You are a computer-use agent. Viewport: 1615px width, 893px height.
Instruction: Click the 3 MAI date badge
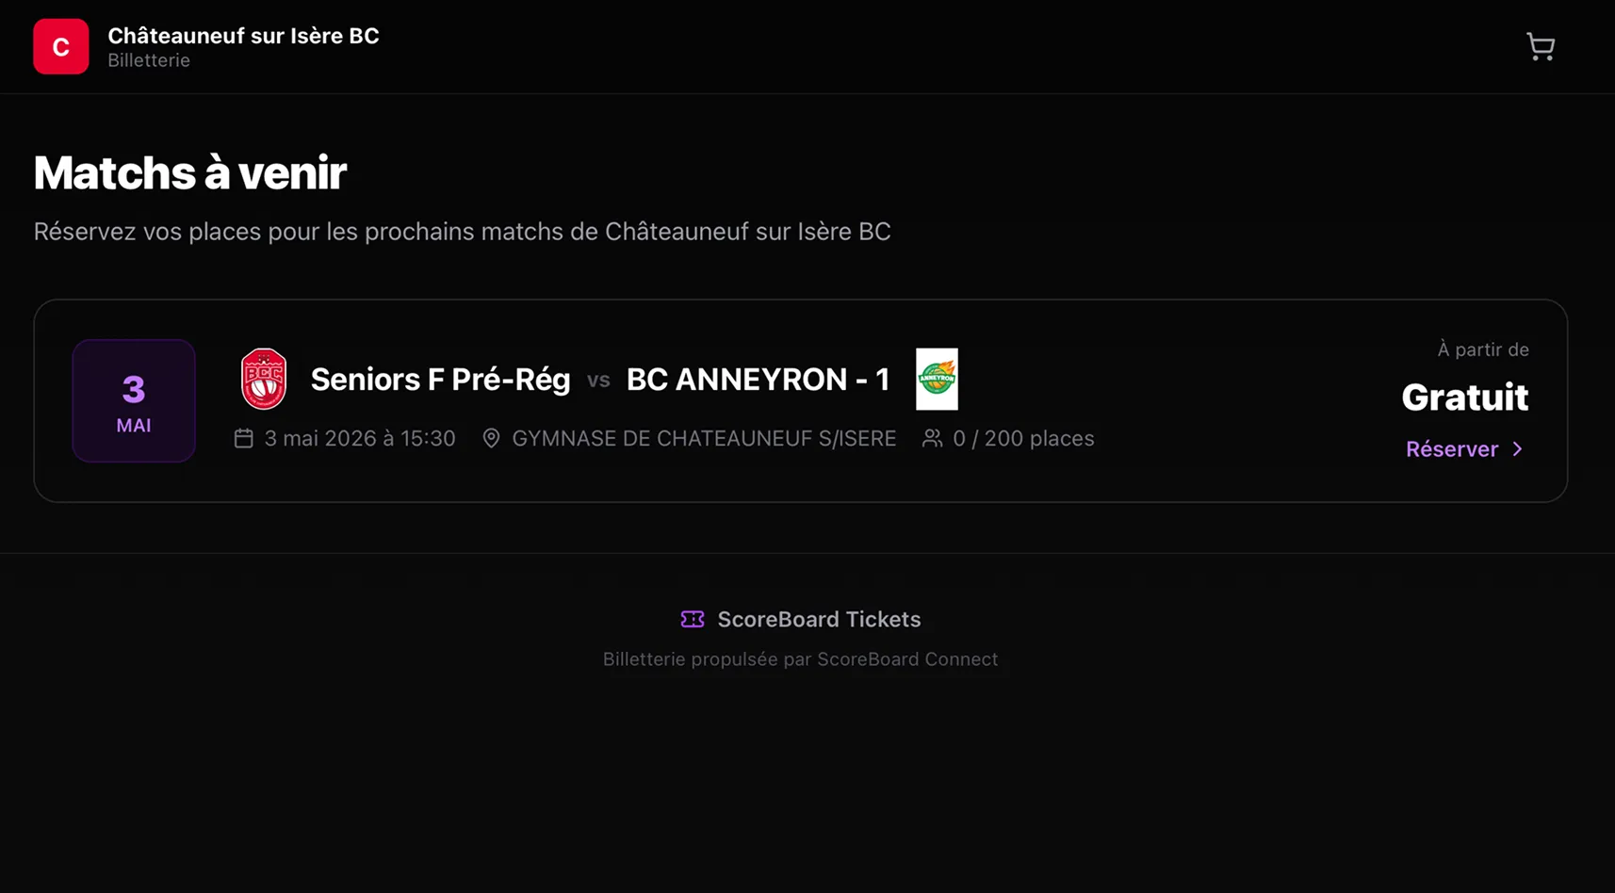pos(134,401)
